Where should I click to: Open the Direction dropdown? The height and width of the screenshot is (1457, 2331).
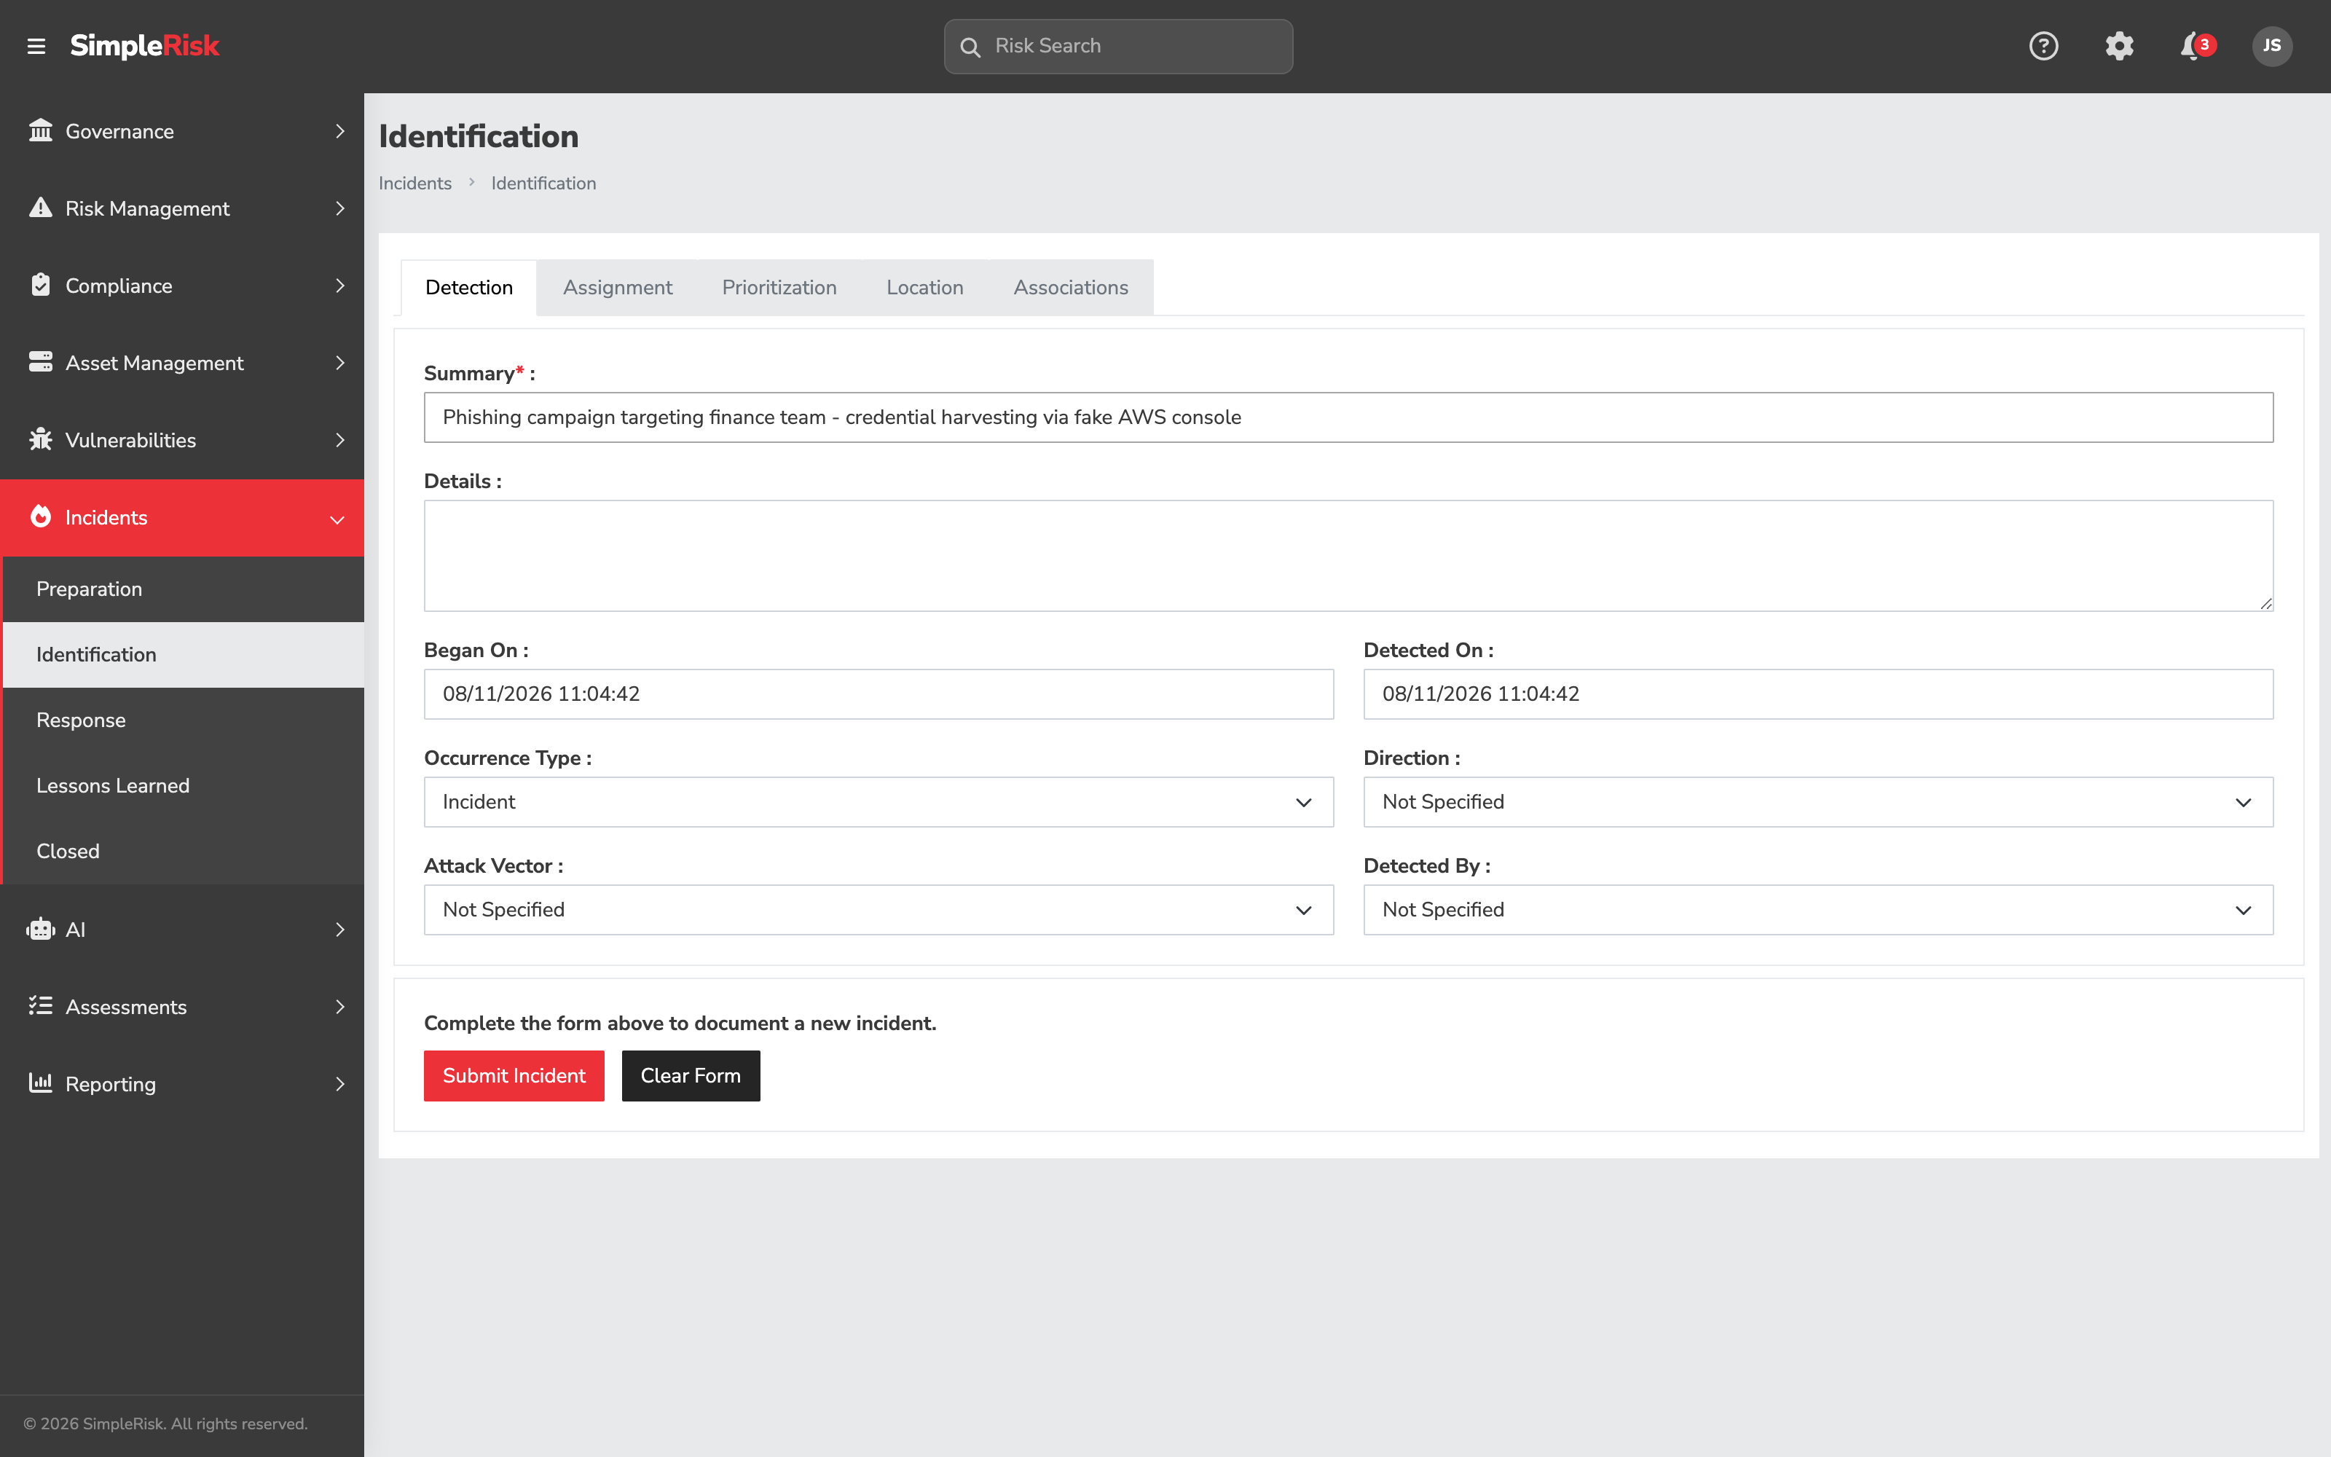(1817, 802)
